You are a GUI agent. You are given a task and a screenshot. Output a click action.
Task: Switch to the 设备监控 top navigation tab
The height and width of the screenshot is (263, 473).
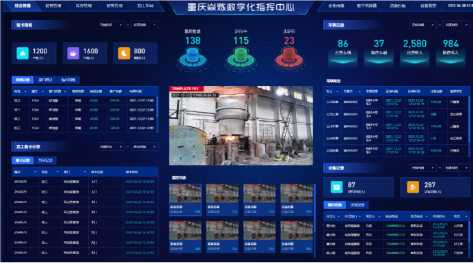click(429, 5)
